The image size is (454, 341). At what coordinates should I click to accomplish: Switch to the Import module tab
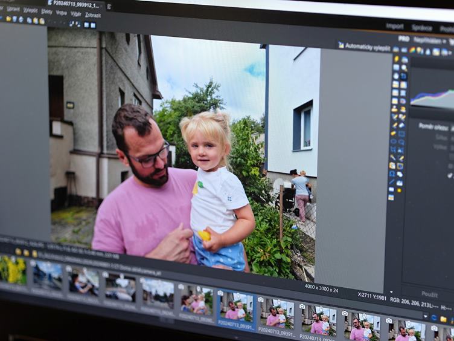(394, 27)
